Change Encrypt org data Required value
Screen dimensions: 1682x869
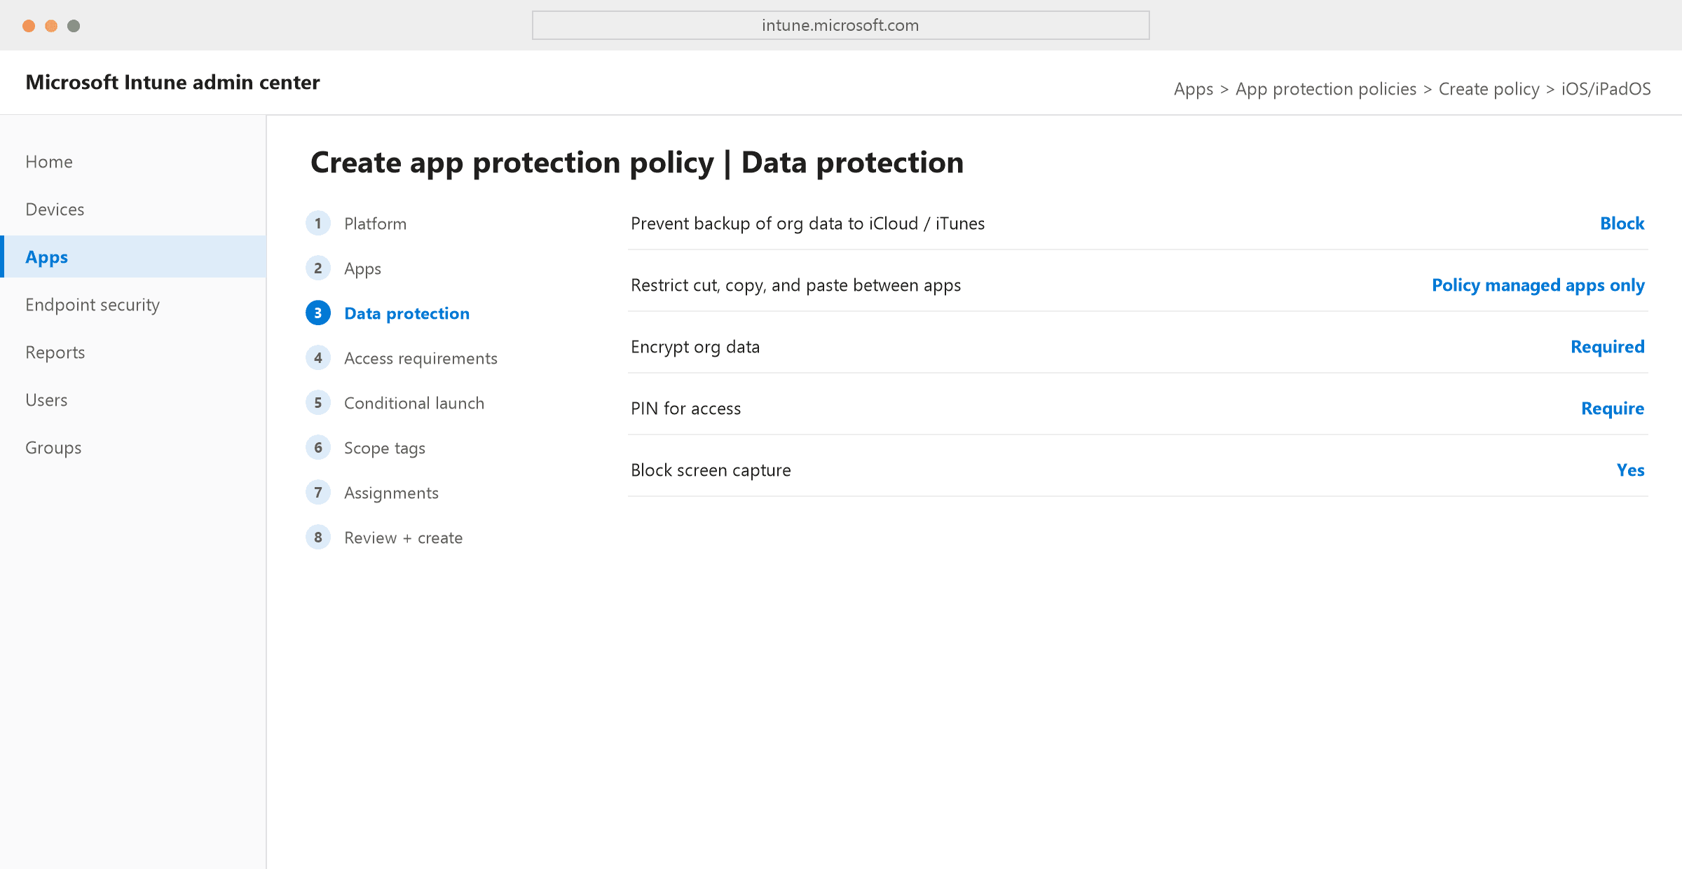[1607, 348]
